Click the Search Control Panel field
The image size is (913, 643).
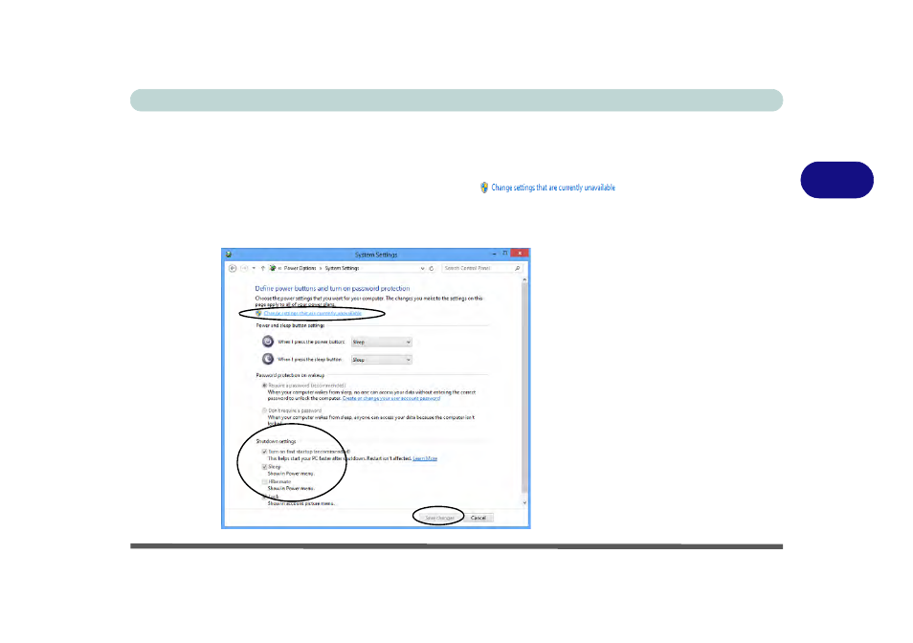478,268
